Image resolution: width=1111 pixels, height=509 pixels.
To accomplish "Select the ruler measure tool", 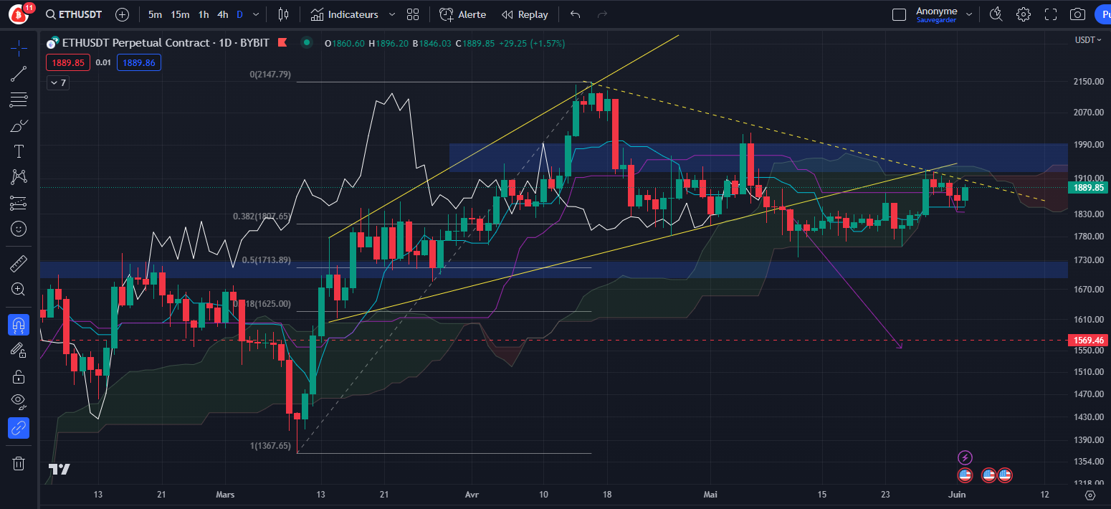I will click(19, 264).
